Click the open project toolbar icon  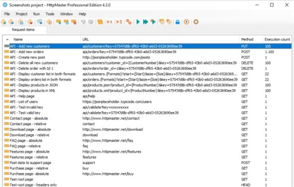click(11, 22)
